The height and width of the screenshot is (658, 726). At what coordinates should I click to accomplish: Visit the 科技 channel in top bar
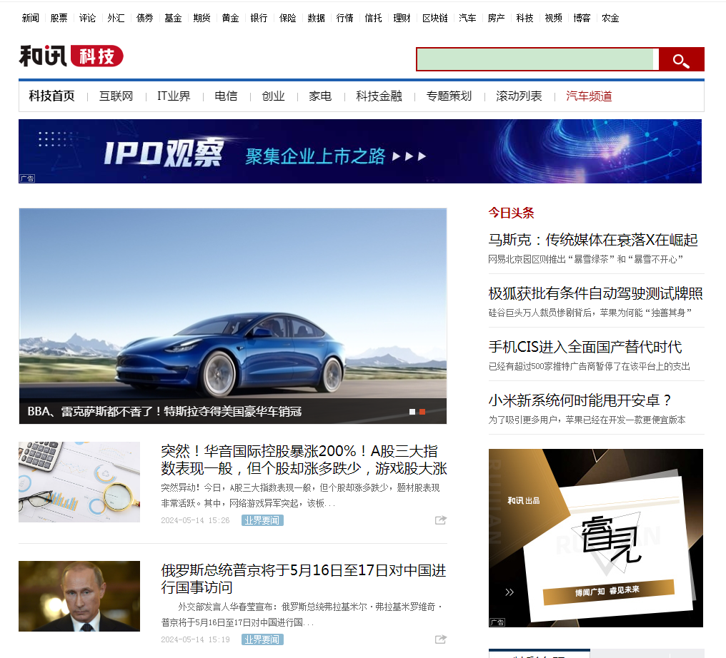pyautogui.click(x=525, y=18)
